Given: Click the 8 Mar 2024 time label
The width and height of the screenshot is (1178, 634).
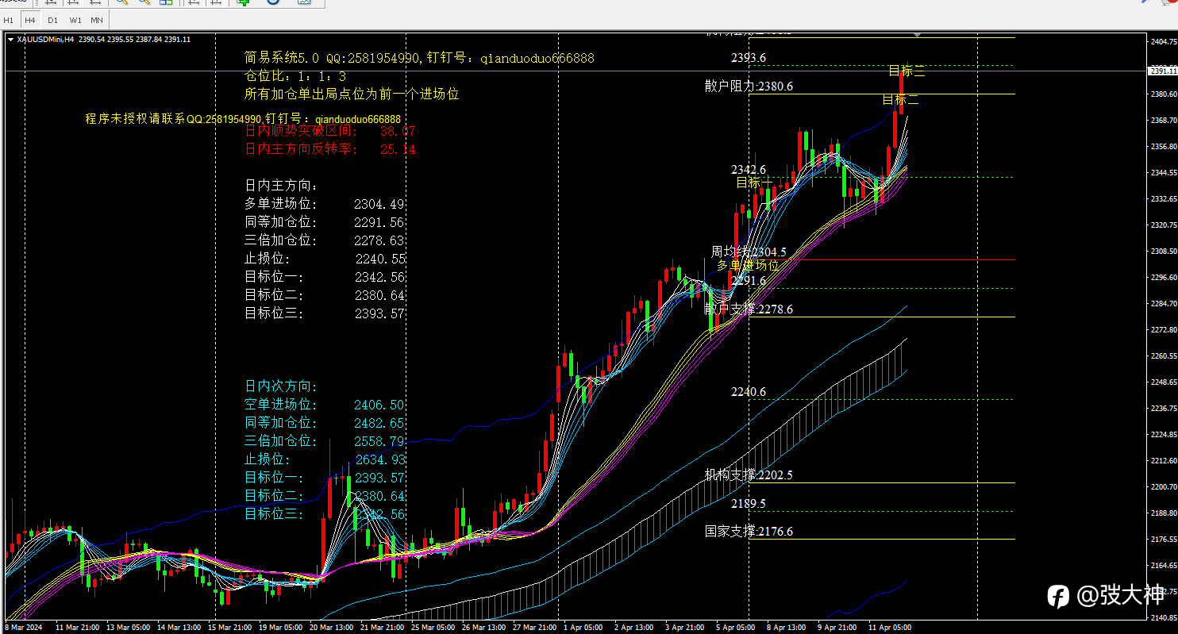Looking at the screenshot, I should [x=22, y=627].
